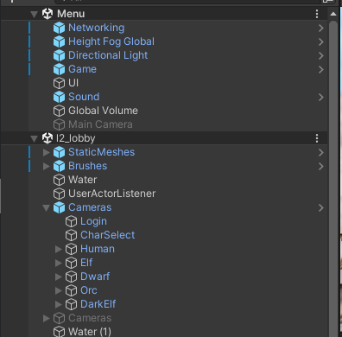The image size is (342, 337).
Task: Click the Directional Light prefab cube icon
Action: coord(59,55)
